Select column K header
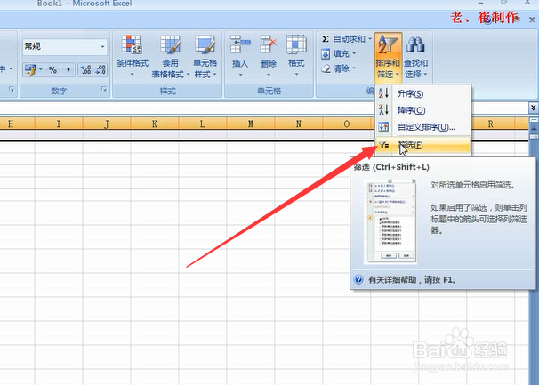539x385 pixels. [155, 124]
